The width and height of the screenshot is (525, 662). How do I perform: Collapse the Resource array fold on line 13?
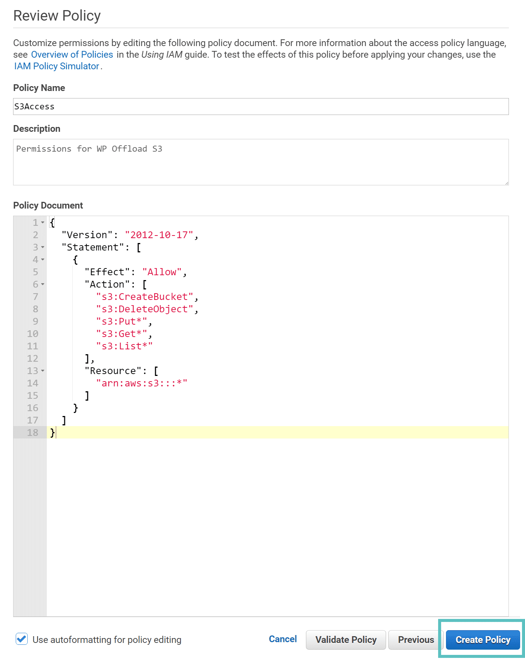tap(43, 371)
